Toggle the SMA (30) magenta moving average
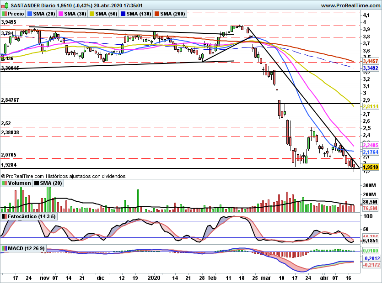Image resolution: width=382 pixels, height=283 pixels. tap(72, 14)
